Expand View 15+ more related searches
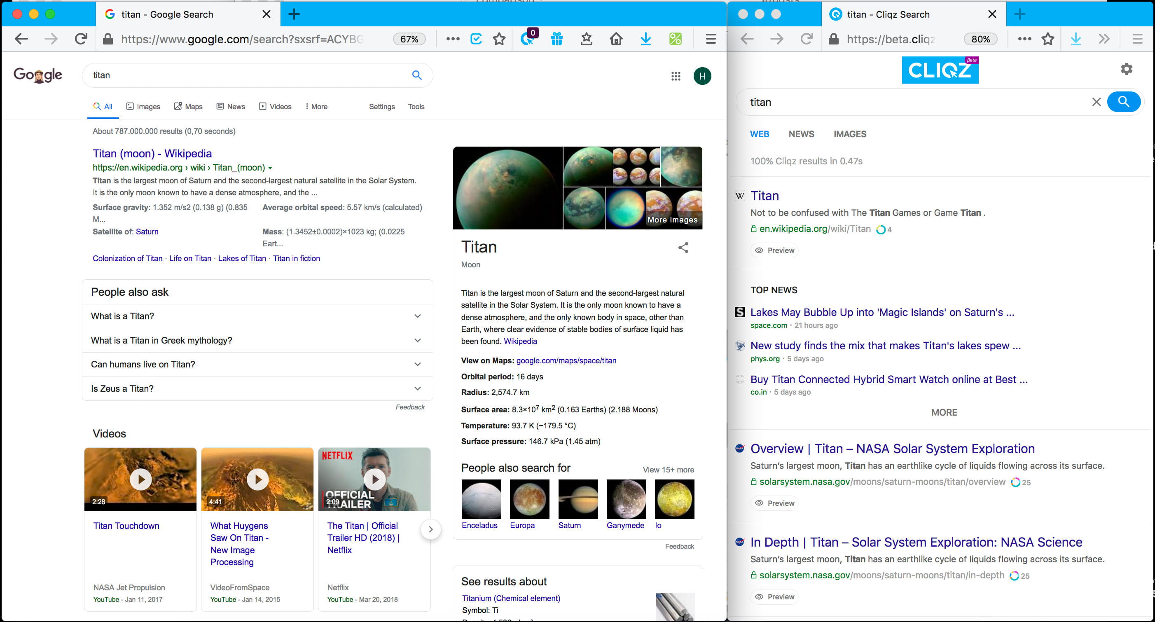This screenshot has height=622, width=1155. 668,470
